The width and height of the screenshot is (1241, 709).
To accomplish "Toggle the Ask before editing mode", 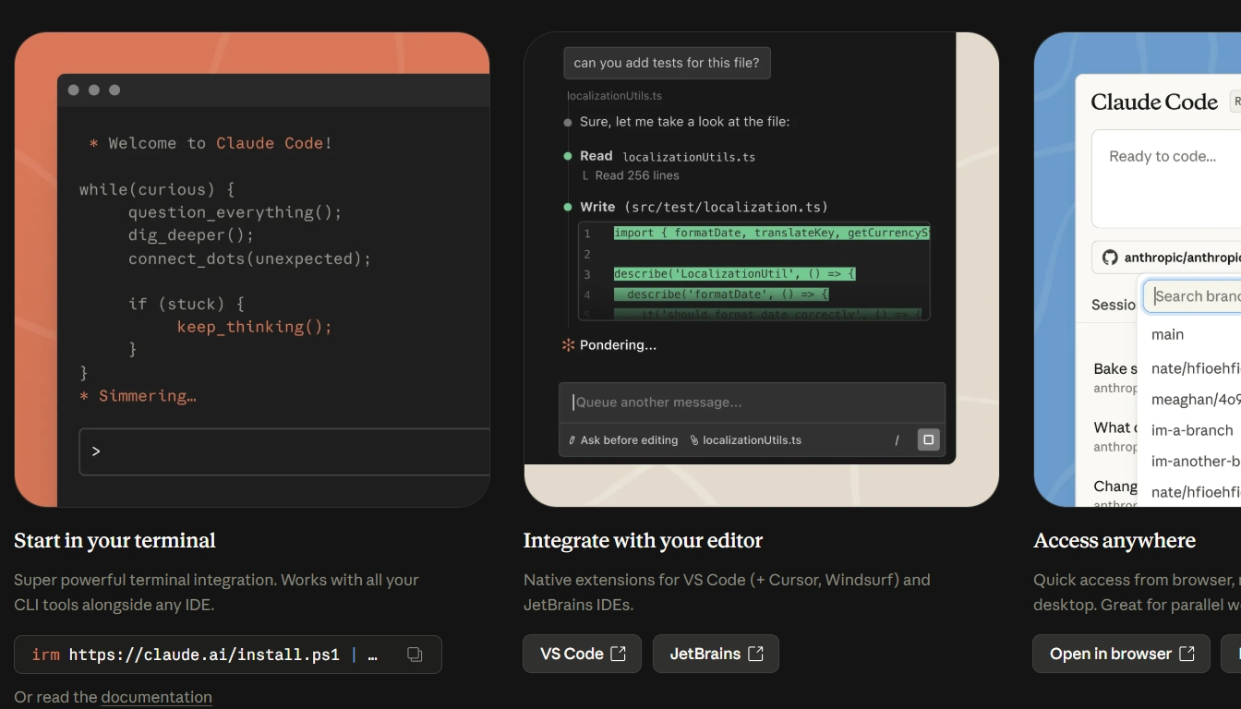I will [x=623, y=440].
